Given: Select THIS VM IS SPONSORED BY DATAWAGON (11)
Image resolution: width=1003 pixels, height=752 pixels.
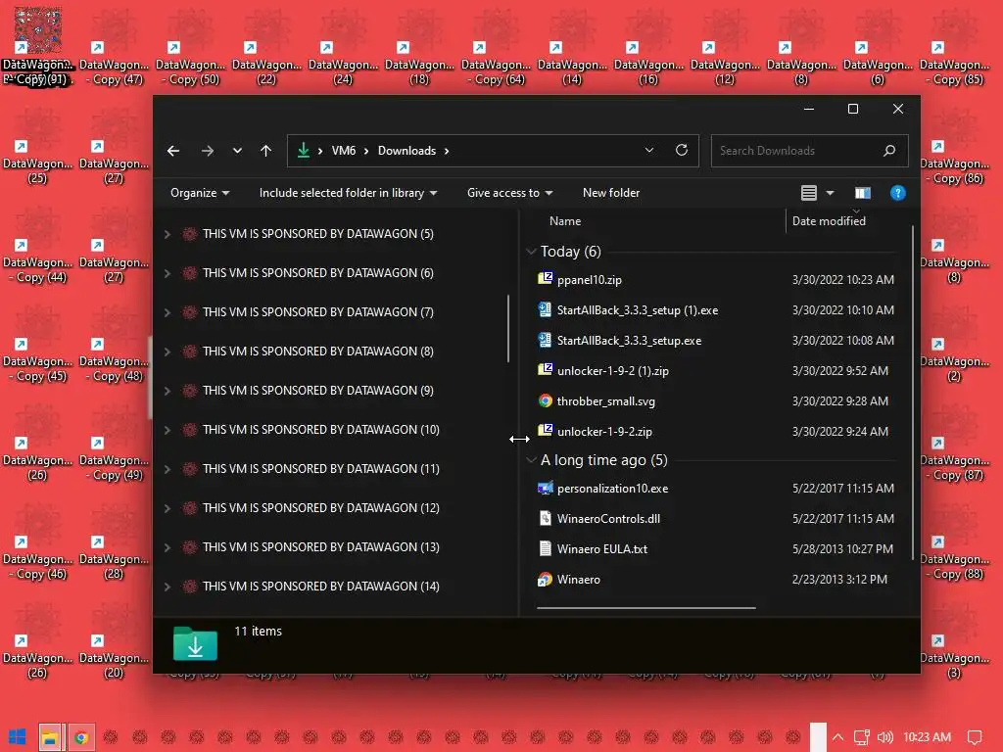Looking at the screenshot, I should (321, 469).
